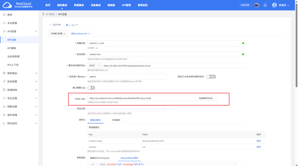Toggle the 调试 debug switch
The image size is (298, 166).
(x=211, y=77)
